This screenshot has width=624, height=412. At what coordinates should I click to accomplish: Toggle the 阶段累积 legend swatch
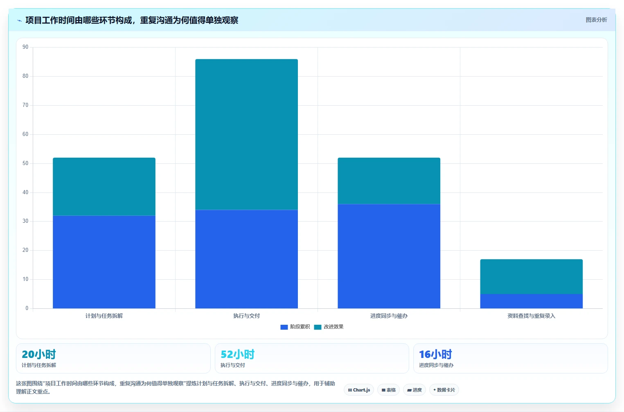(284, 327)
